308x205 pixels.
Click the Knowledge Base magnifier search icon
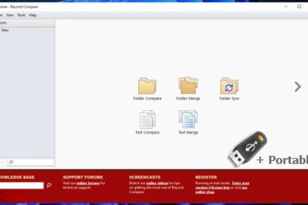click(x=49, y=185)
